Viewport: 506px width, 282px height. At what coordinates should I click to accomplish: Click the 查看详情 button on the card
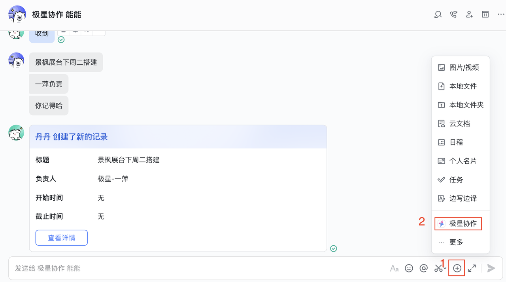[x=62, y=238]
